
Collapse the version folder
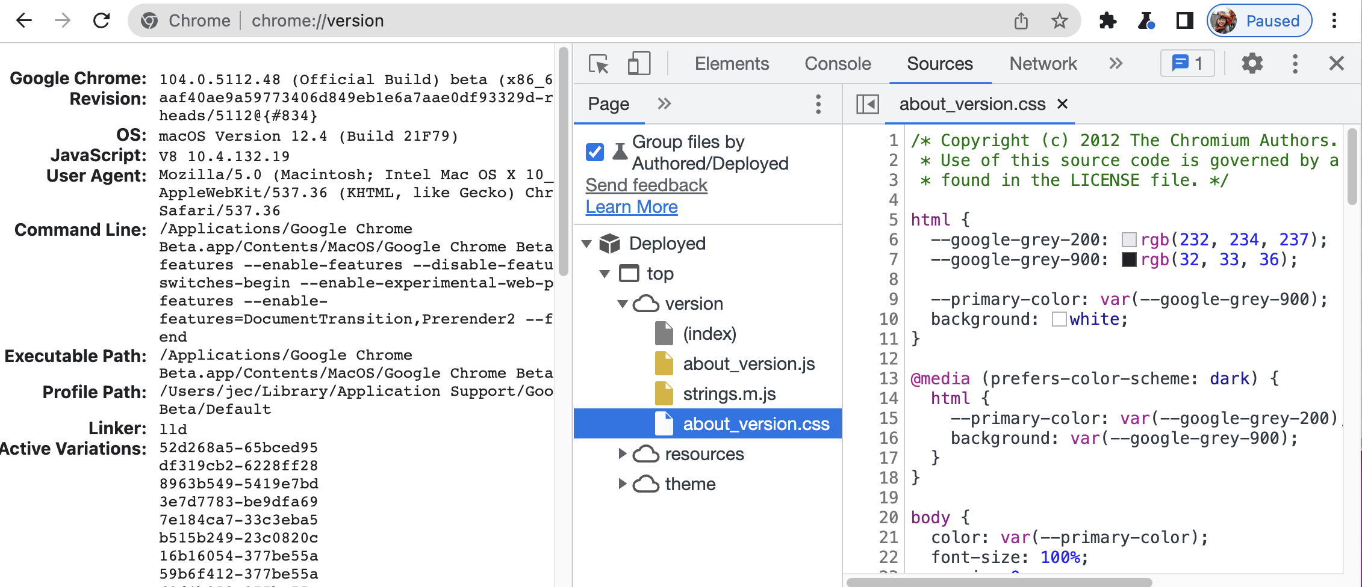coord(623,304)
